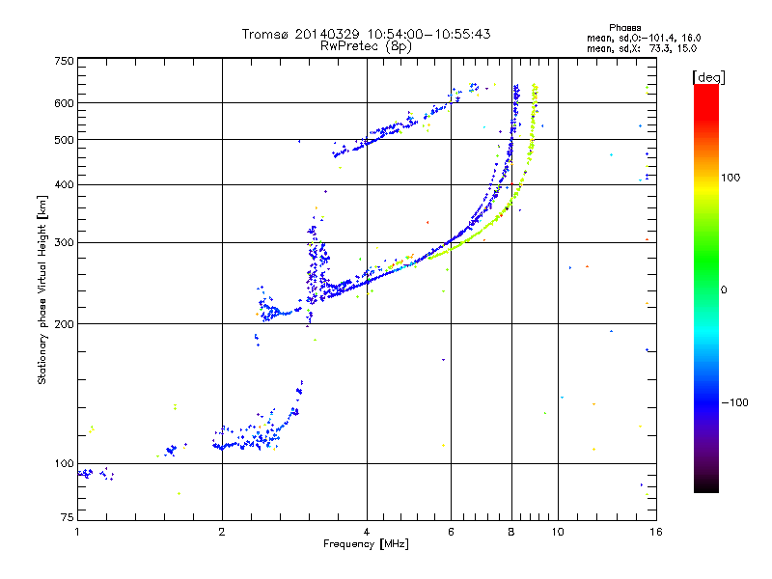Click the y-axis tick label '300'

[x=64, y=243]
